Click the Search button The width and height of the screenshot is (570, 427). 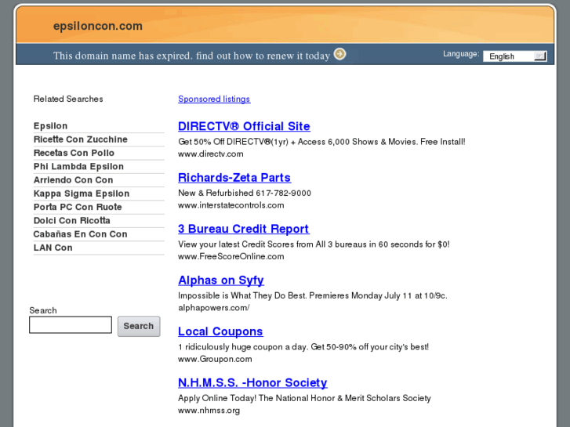tap(139, 326)
